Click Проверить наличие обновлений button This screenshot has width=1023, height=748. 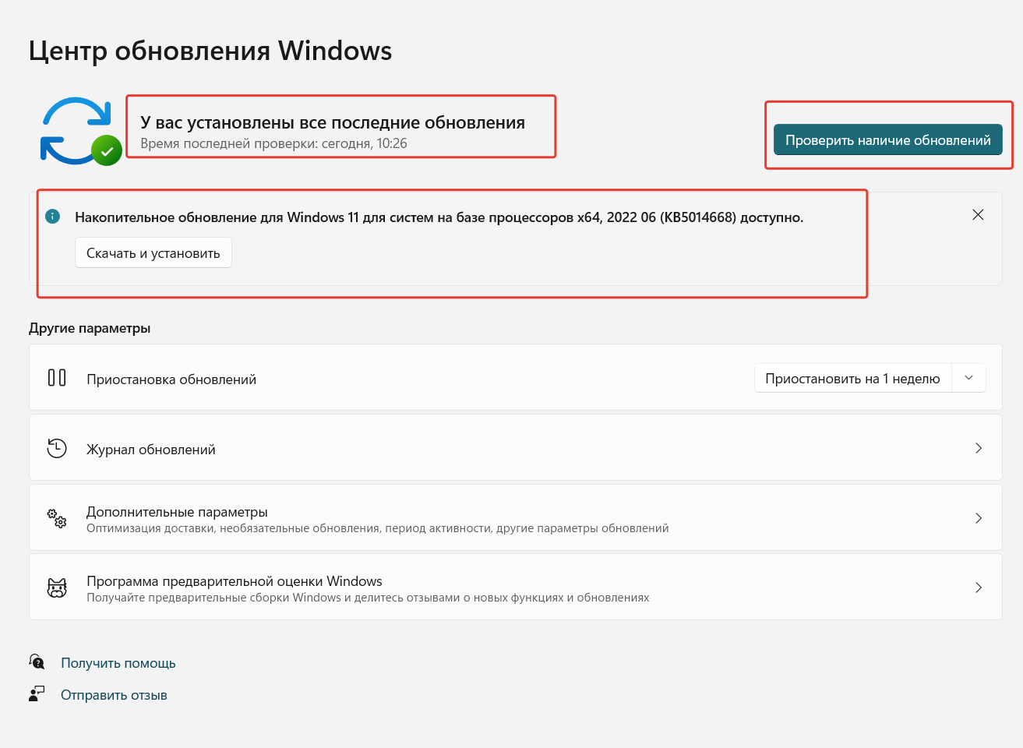887,139
